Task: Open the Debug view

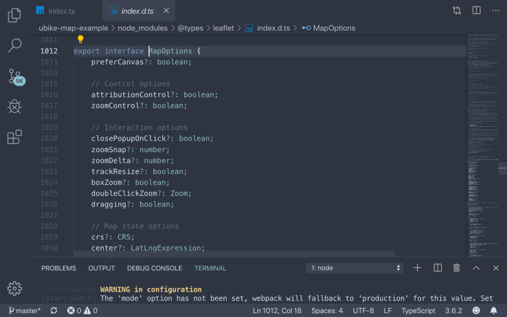Action: coord(15,106)
